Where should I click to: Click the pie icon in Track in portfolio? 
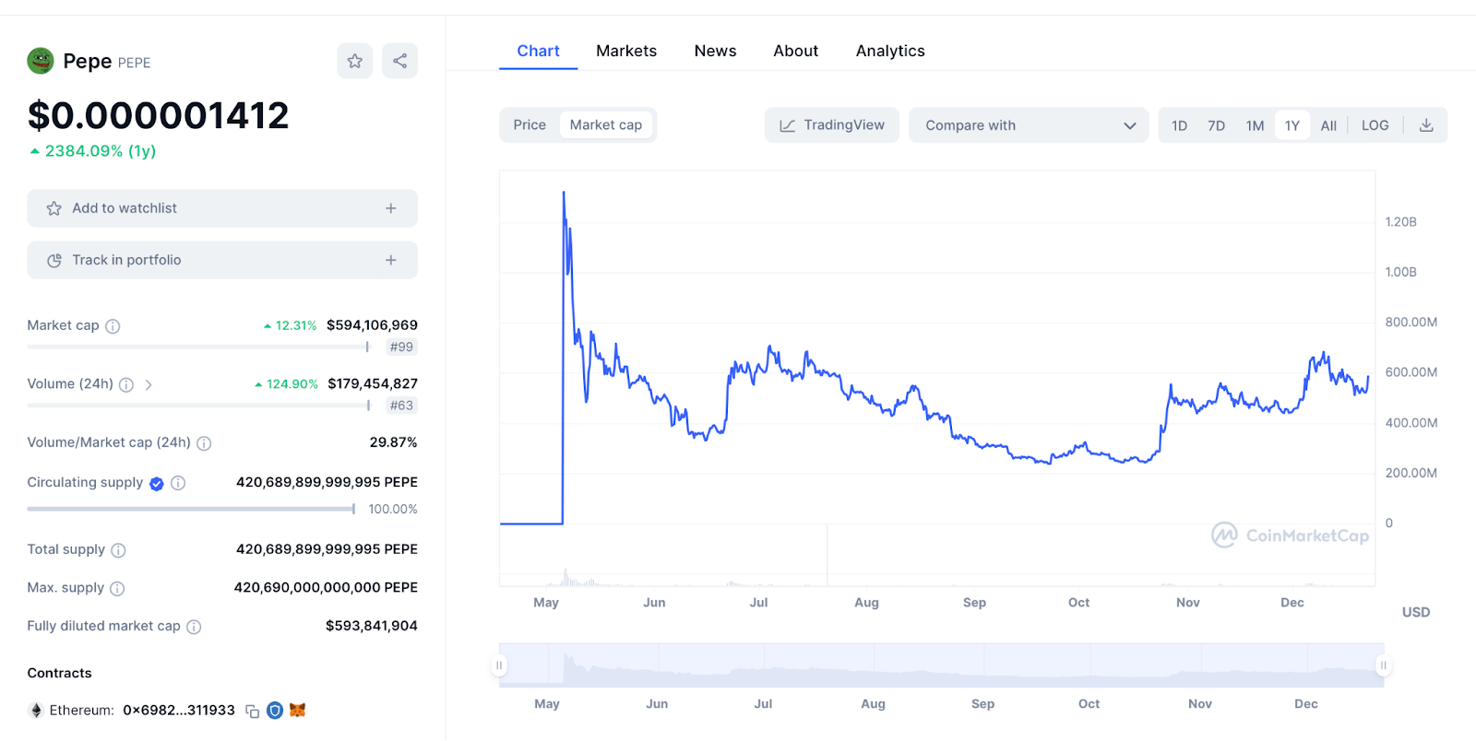tap(54, 260)
